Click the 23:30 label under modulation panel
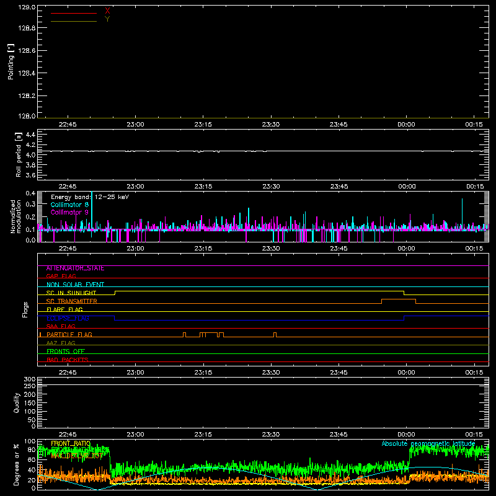 tap(271, 249)
